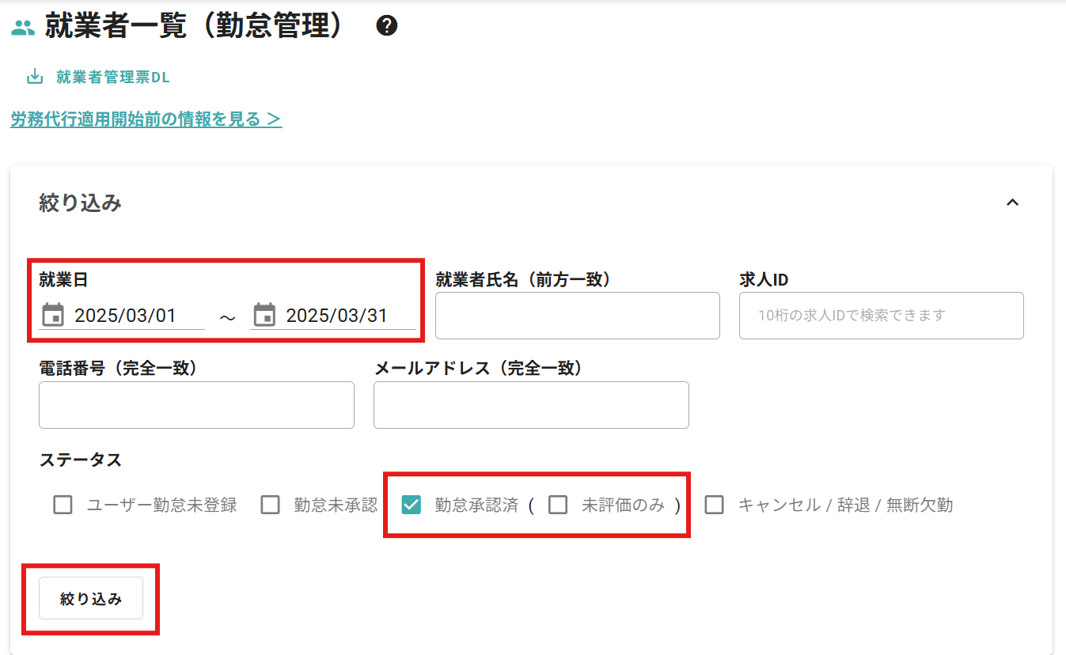Uncheck the 勤怠承認済 checkbox
Screen dimensions: 1066x655
(411, 505)
